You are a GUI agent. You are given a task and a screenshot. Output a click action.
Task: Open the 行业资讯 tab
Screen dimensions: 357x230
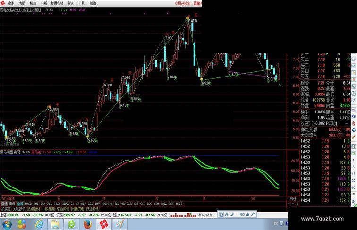click(92, 209)
